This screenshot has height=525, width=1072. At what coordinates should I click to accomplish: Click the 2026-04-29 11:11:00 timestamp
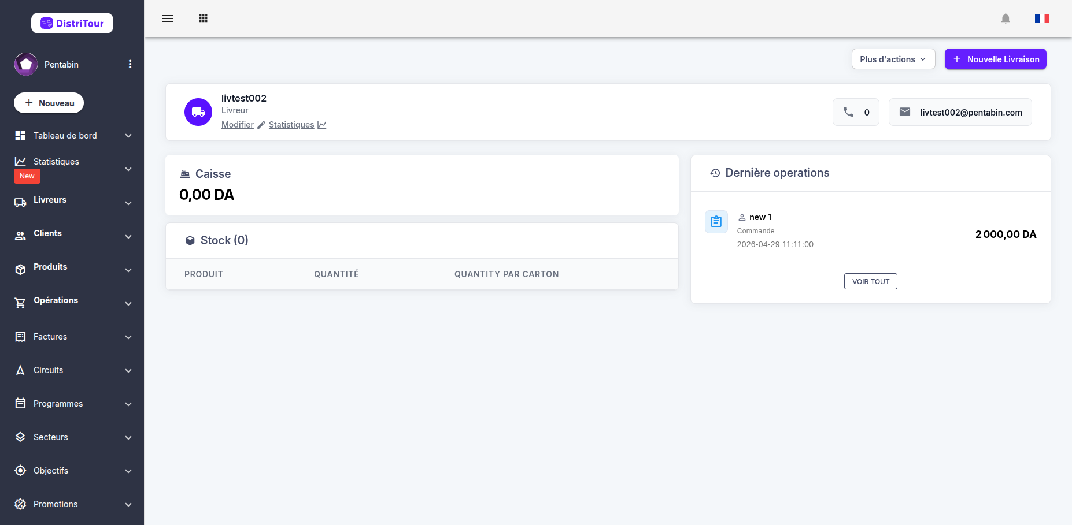(775, 244)
